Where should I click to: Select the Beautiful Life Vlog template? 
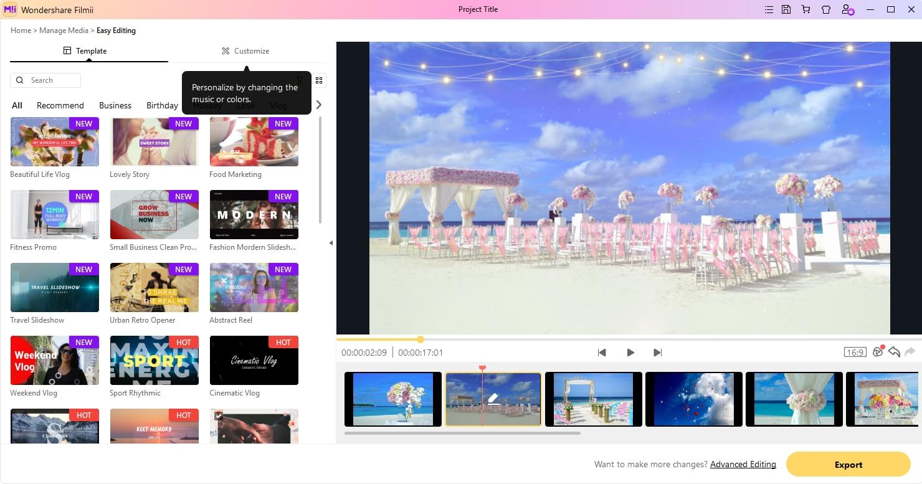[55, 142]
